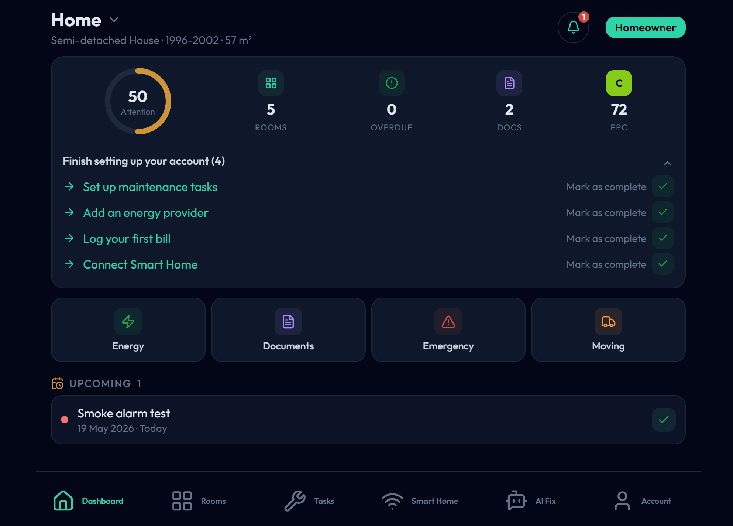Open Log your first bill link

[x=127, y=239]
